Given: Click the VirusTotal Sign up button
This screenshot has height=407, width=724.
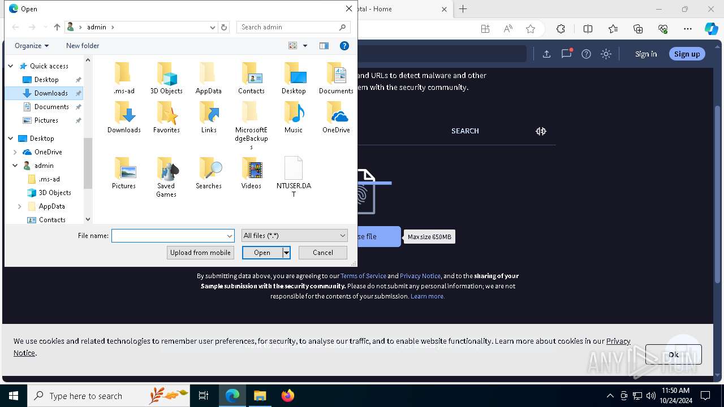Looking at the screenshot, I should (x=687, y=54).
